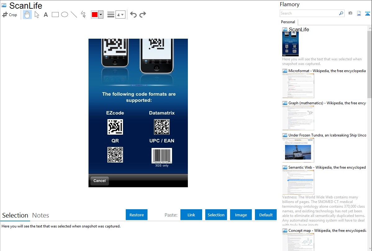Select the straight line tool
The height and width of the screenshot is (251, 372).
click(74, 15)
